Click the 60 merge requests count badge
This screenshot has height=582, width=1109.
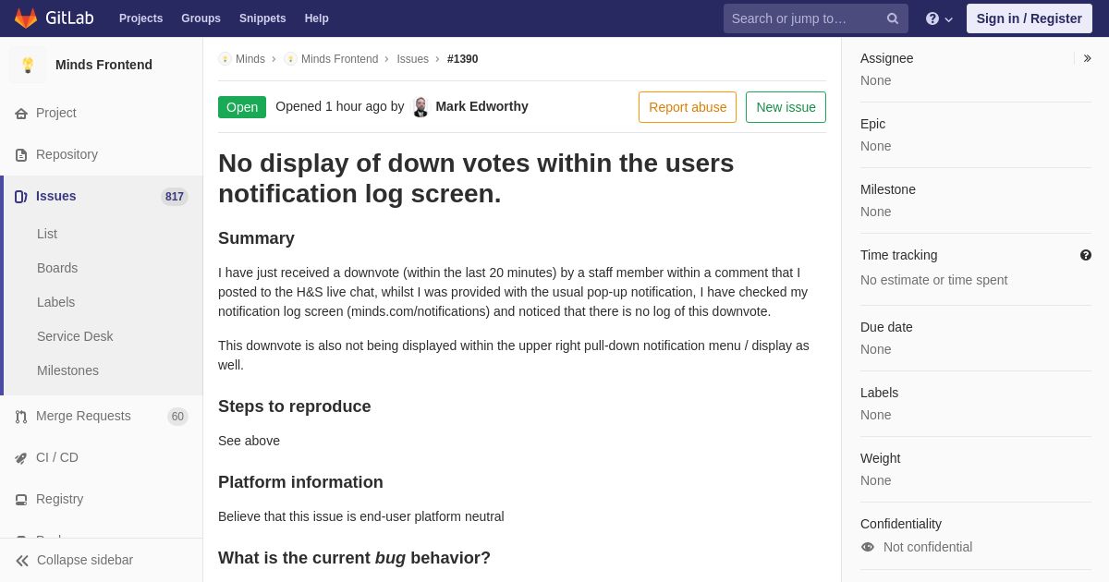(x=177, y=417)
